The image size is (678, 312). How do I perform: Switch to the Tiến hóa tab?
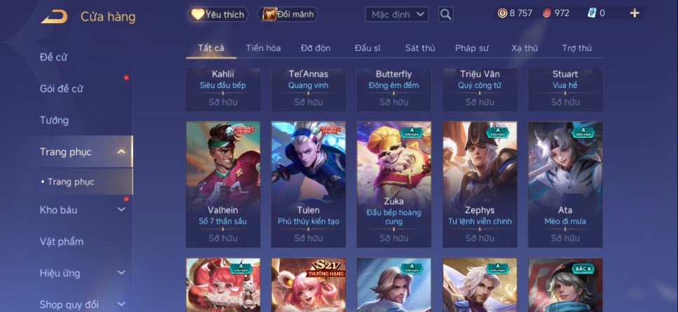[264, 48]
